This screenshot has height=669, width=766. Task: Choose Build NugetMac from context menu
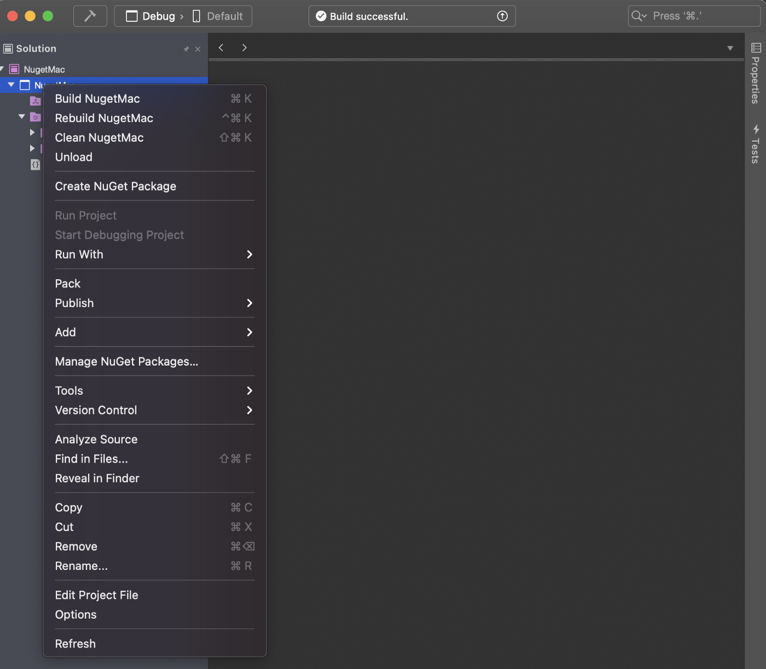155,99
